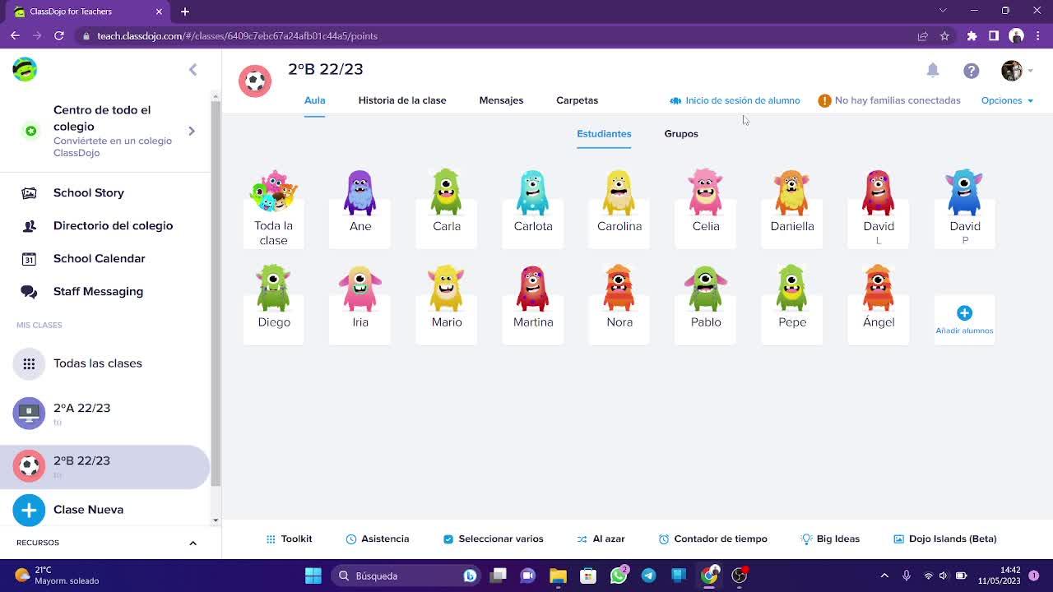Select the Toda la clase card
The height and width of the screenshot is (592, 1053).
click(x=274, y=208)
